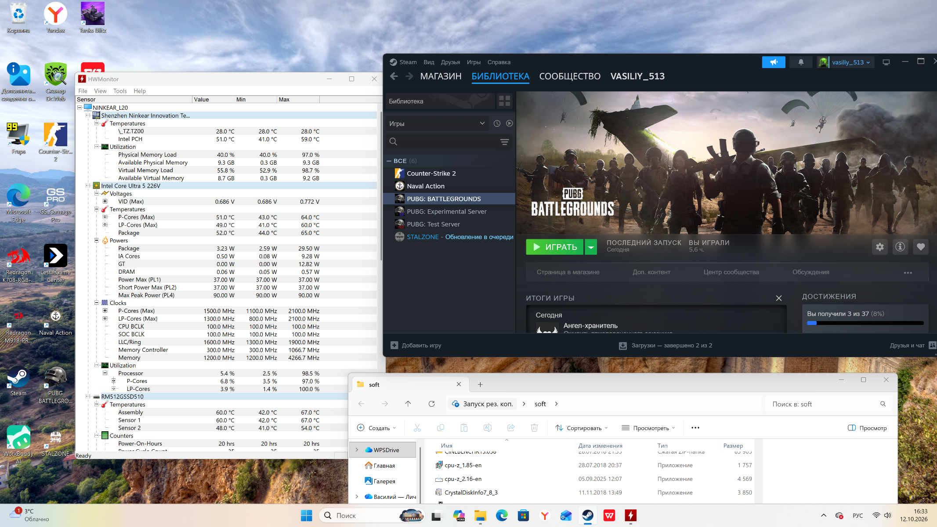937x527 pixels.
Task: Expand WPSDrive in Explorer navigation pane
Action: 357,450
